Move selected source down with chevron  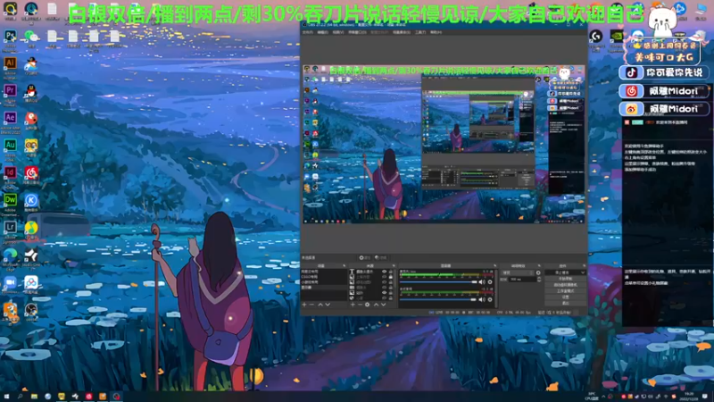384,305
